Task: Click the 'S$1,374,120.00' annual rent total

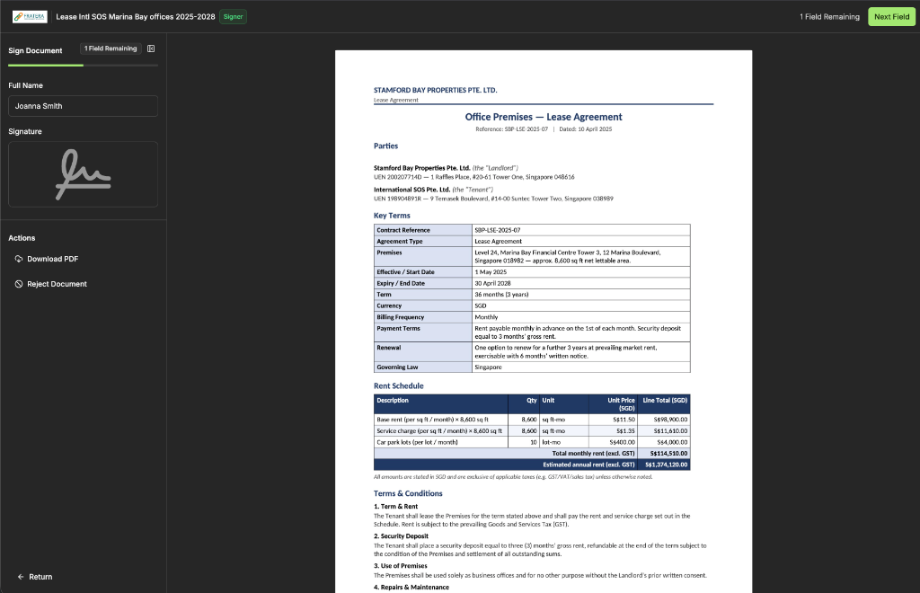Action: click(x=666, y=465)
